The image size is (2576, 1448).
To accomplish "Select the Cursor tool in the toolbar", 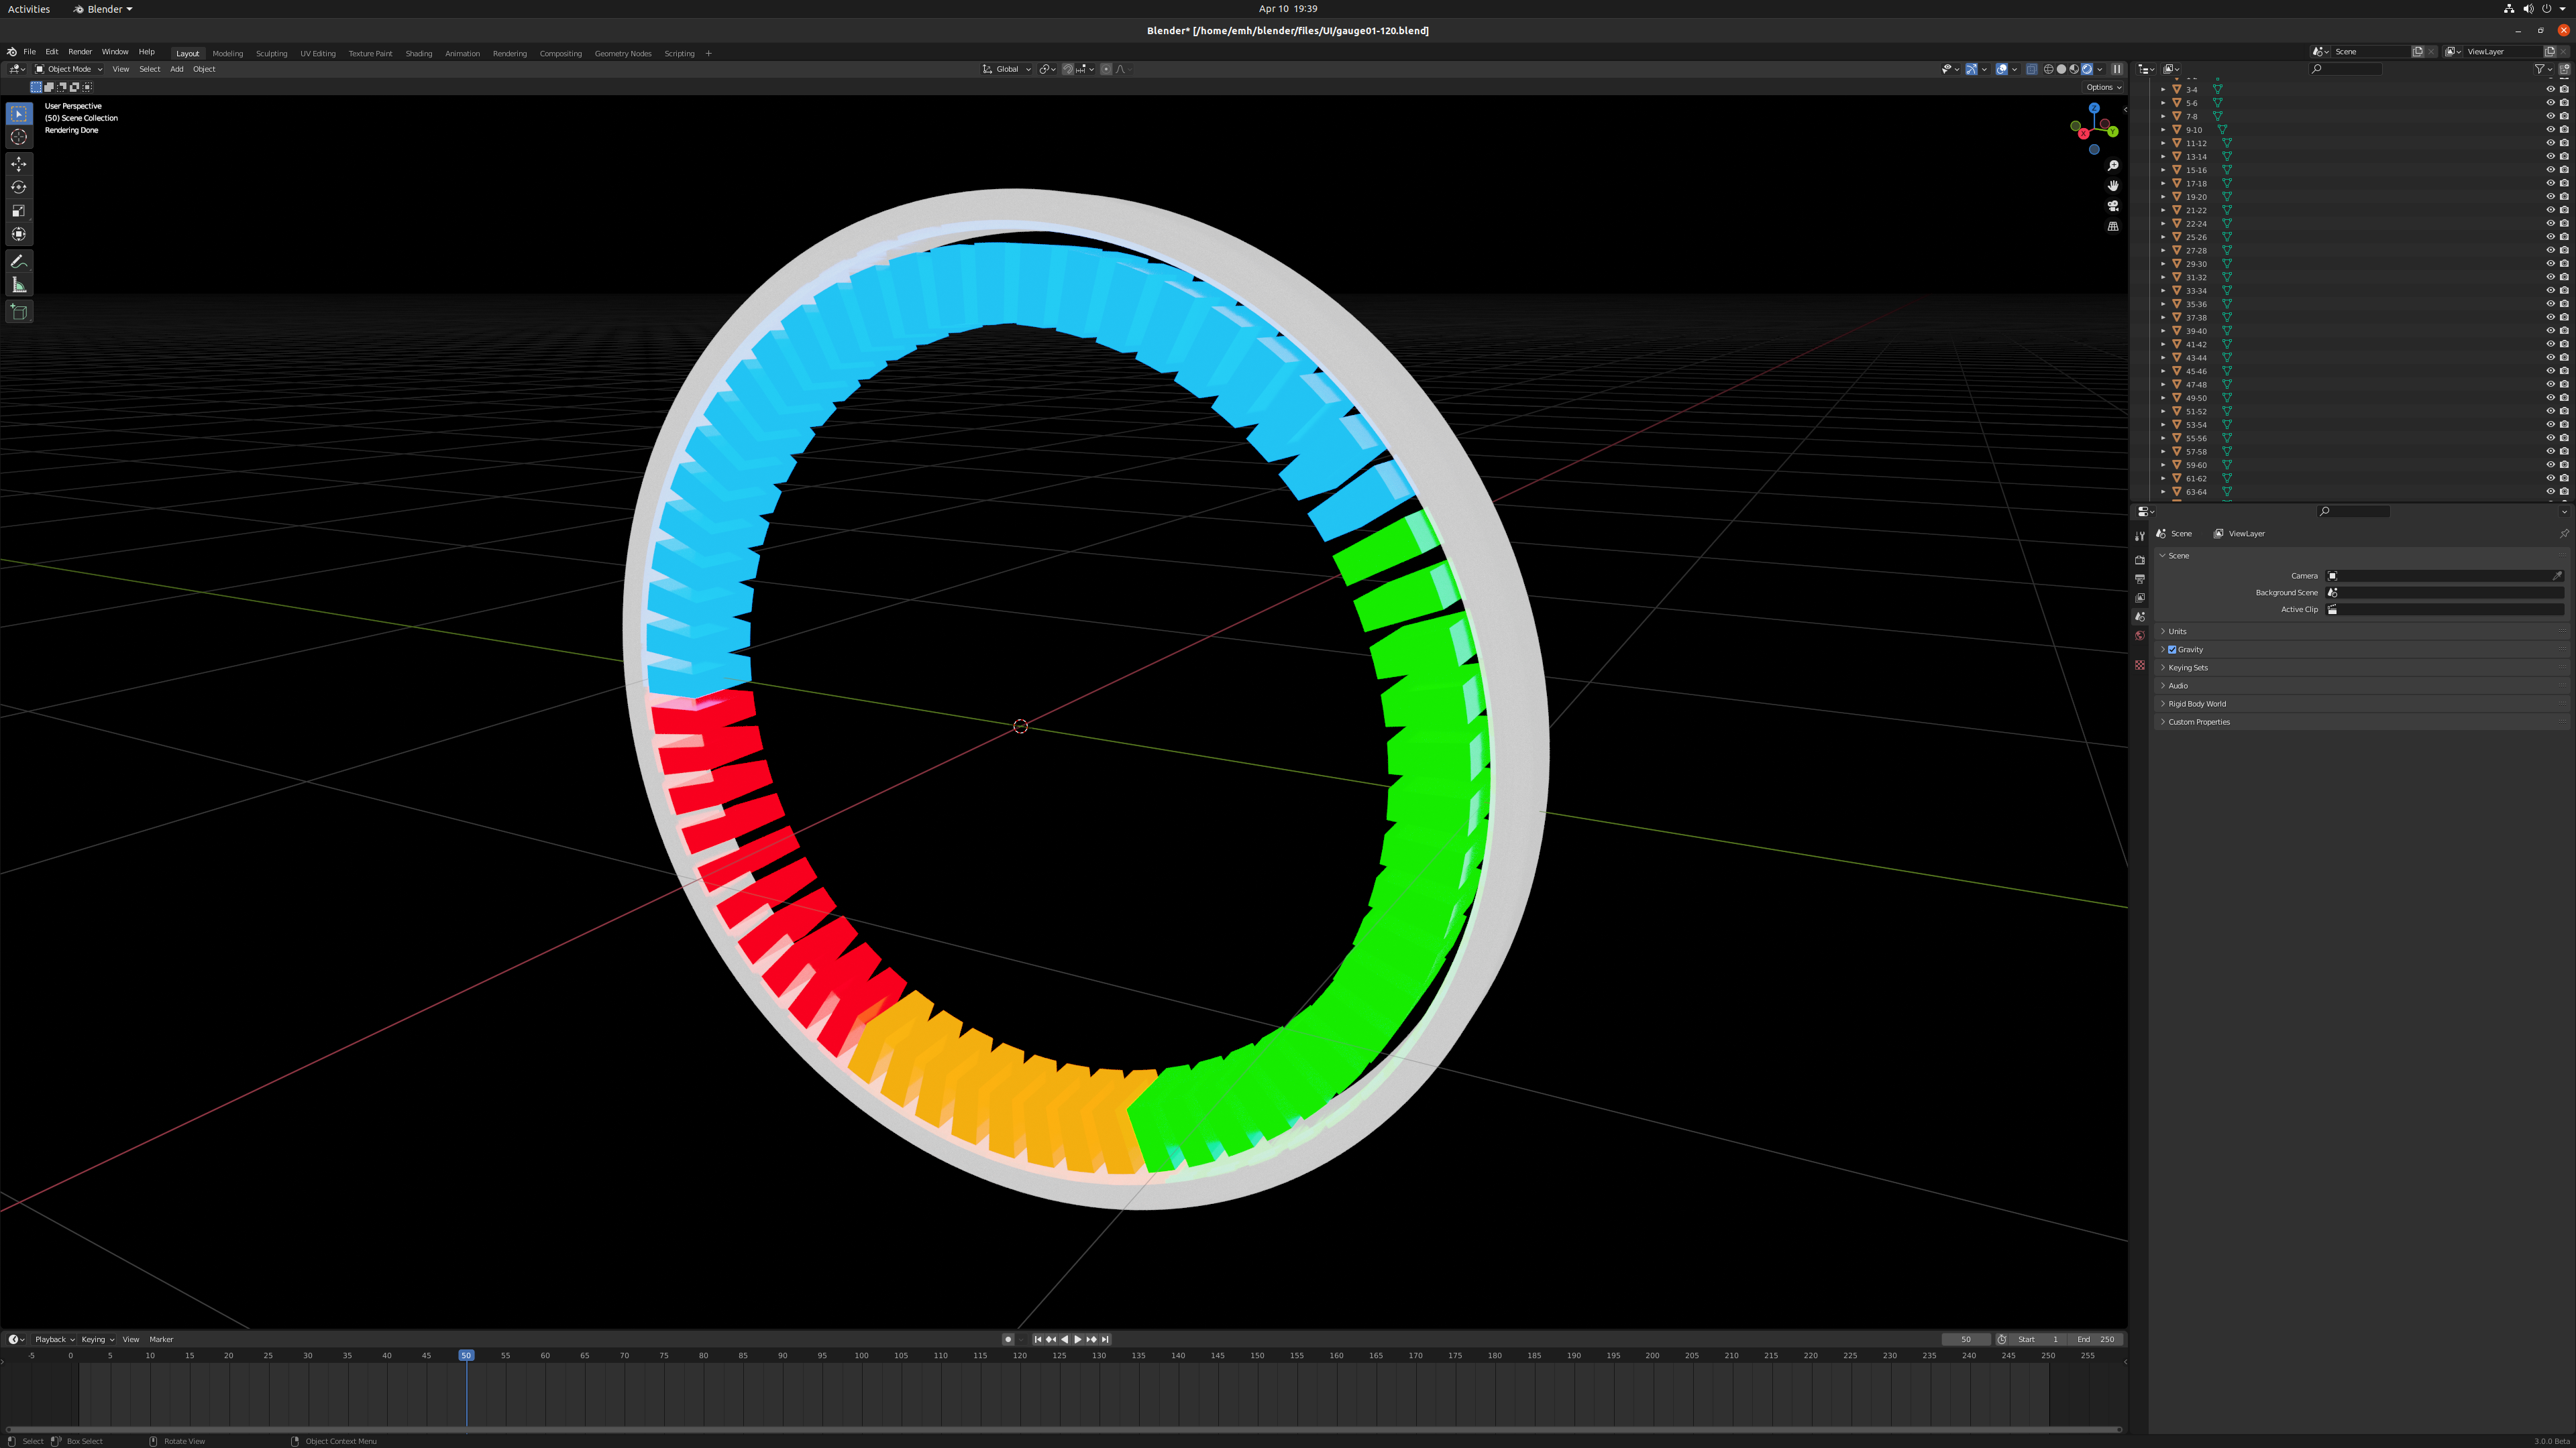I will 19,137.
